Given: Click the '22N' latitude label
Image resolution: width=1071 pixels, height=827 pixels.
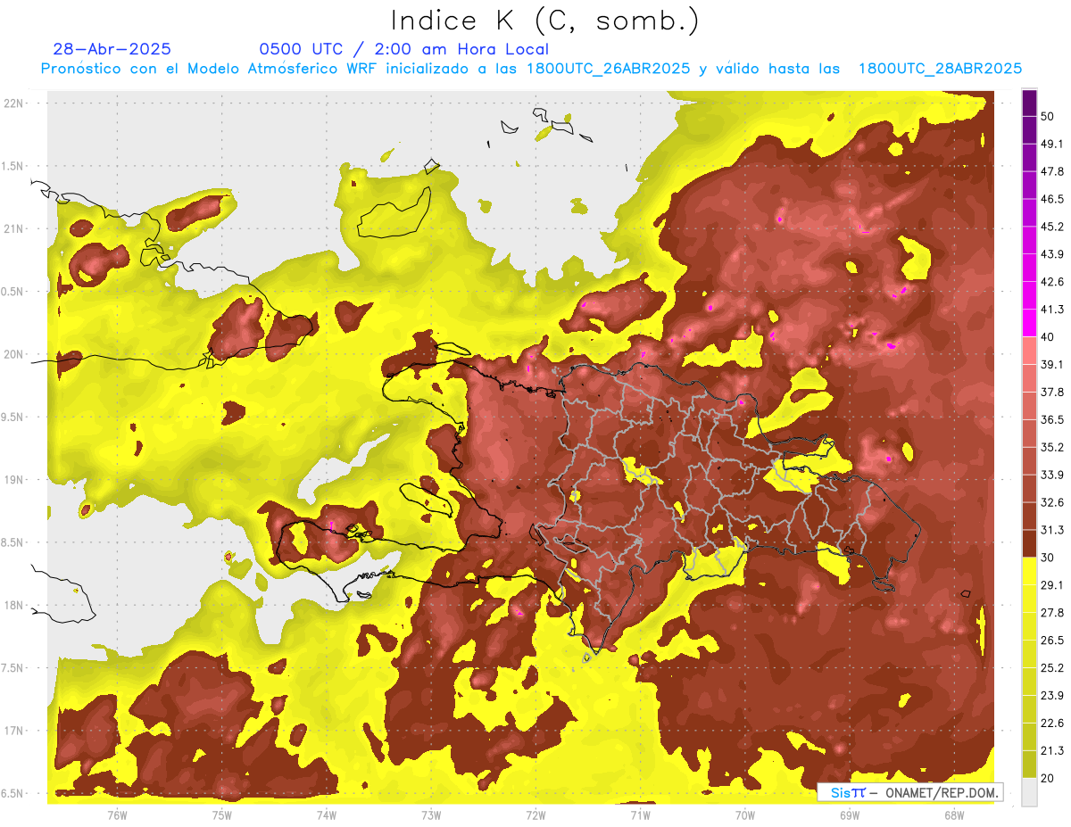Looking at the screenshot, I should click(x=15, y=103).
